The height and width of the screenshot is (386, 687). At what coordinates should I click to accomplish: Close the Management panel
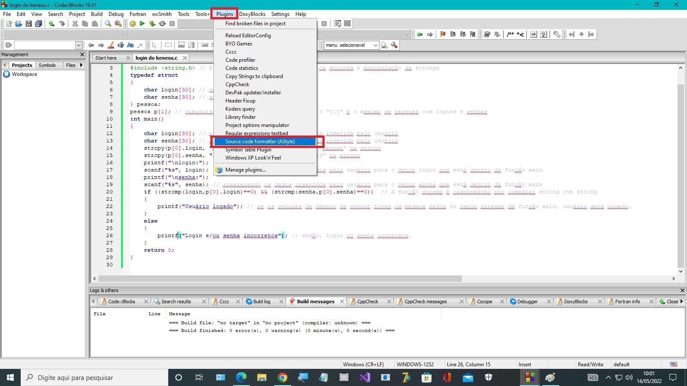(82, 54)
